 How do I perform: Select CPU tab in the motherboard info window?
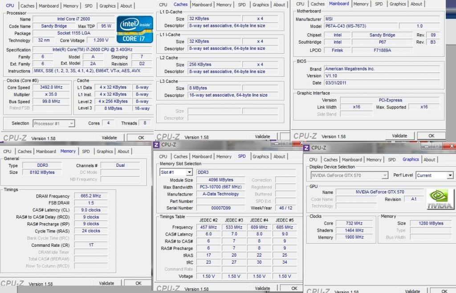[x=300, y=4]
